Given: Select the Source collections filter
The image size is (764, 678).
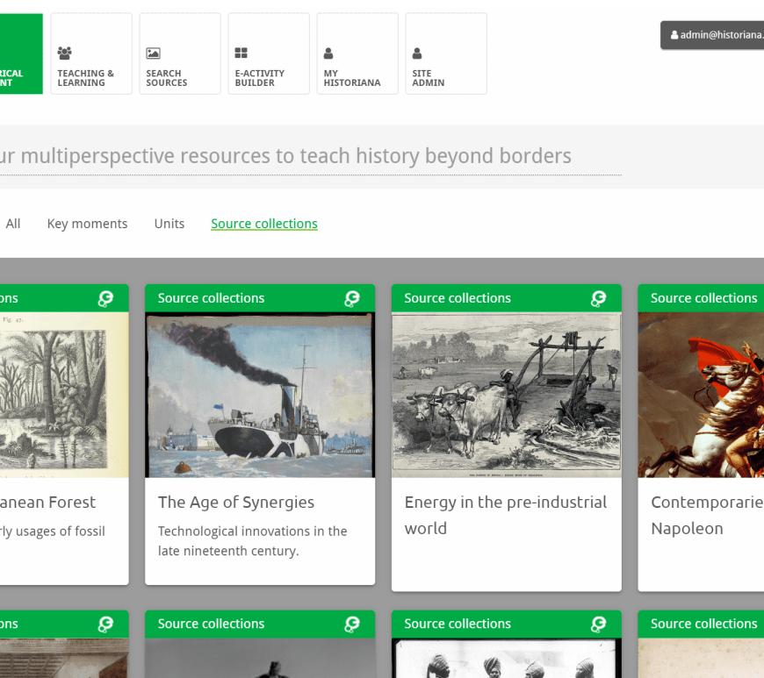Looking at the screenshot, I should click(x=264, y=224).
